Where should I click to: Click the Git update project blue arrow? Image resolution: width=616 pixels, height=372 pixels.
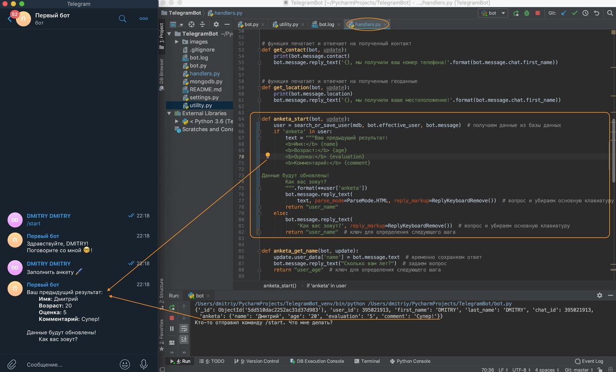(564, 13)
